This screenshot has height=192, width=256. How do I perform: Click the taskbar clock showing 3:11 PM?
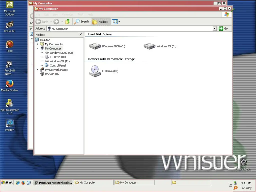246,183
